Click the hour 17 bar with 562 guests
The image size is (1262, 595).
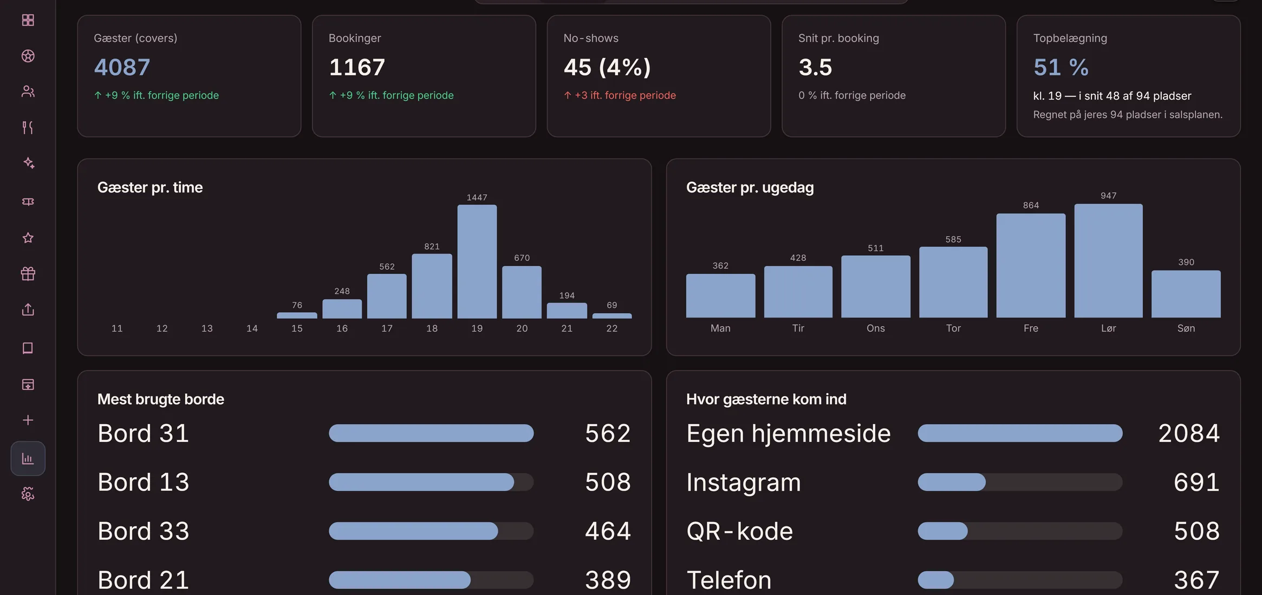pyautogui.click(x=387, y=296)
